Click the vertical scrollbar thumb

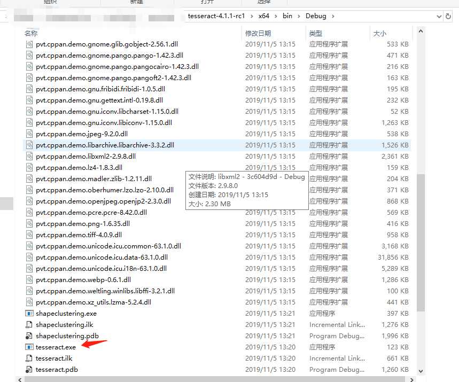pyautogui.click(x=421, y=243)
